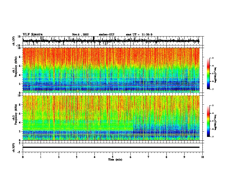The width and height of the screenshot is (228, 176).
Task: Click inside the ch.2 spectrogram panel
Action: [x=111, y=118]
